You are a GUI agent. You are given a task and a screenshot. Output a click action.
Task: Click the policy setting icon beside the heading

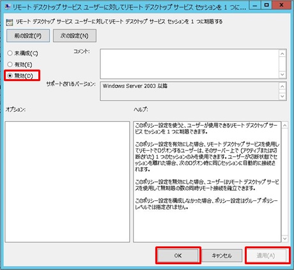(x=10, y=22)
